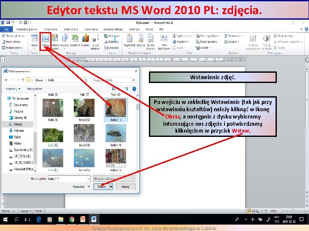Select Pobrane in navigation pane
Viewport: 309px width, 231px height.
(17, 130)
